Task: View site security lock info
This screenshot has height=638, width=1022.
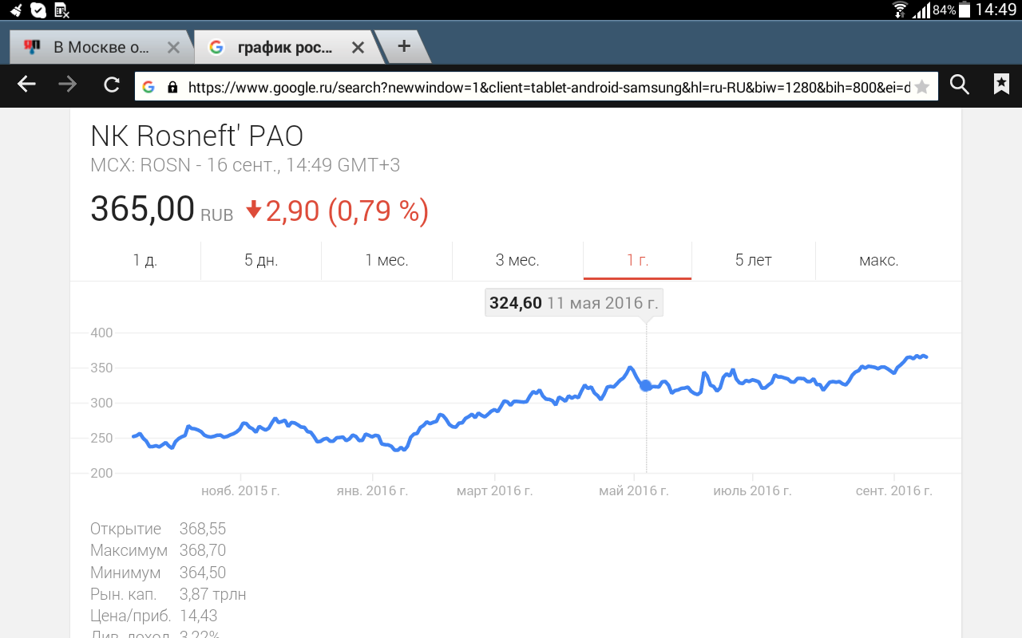Action: [x=172, y=87]
